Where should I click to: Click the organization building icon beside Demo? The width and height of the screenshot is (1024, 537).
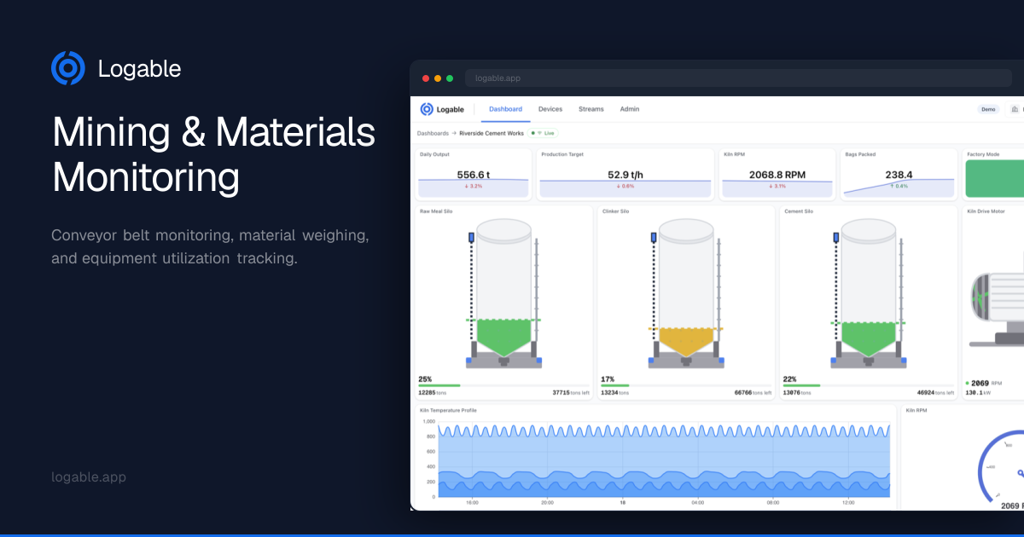point(1015,109)
